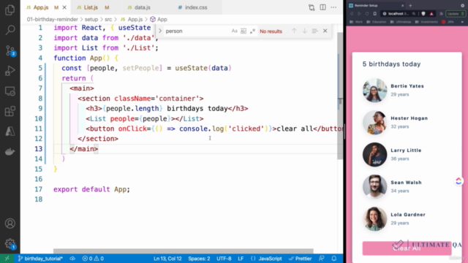The width and height of the screenshot is (468, 263).
Task: Change the UTF-8 file encoding
Action: 224,259
